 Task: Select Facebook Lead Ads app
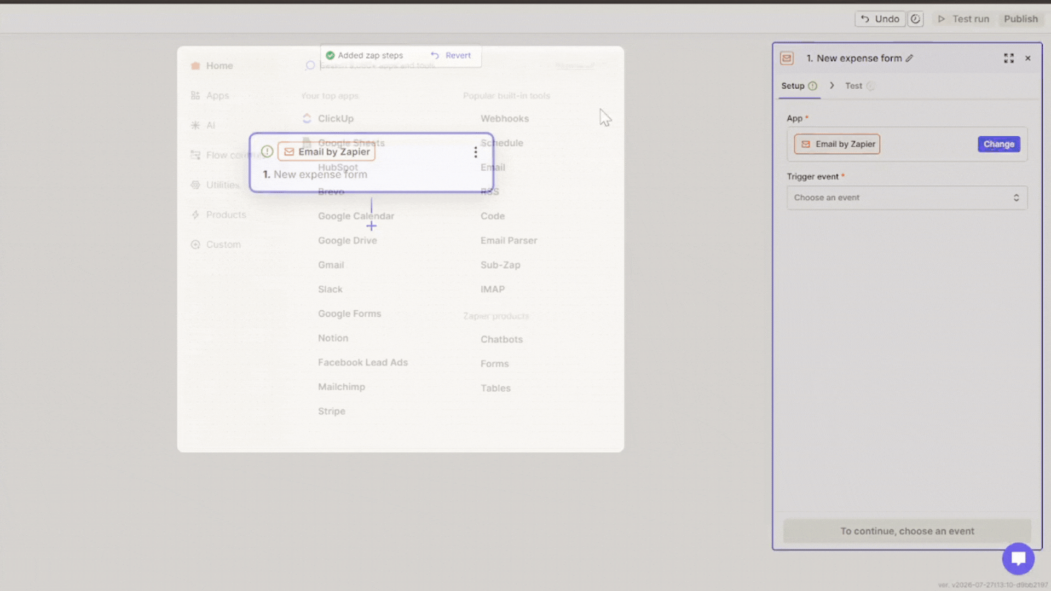(x=362, y=362)
